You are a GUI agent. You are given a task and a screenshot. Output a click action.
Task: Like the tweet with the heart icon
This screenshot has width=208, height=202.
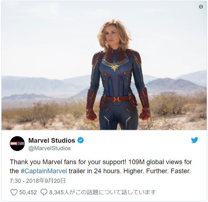click(x=14, y=192)
